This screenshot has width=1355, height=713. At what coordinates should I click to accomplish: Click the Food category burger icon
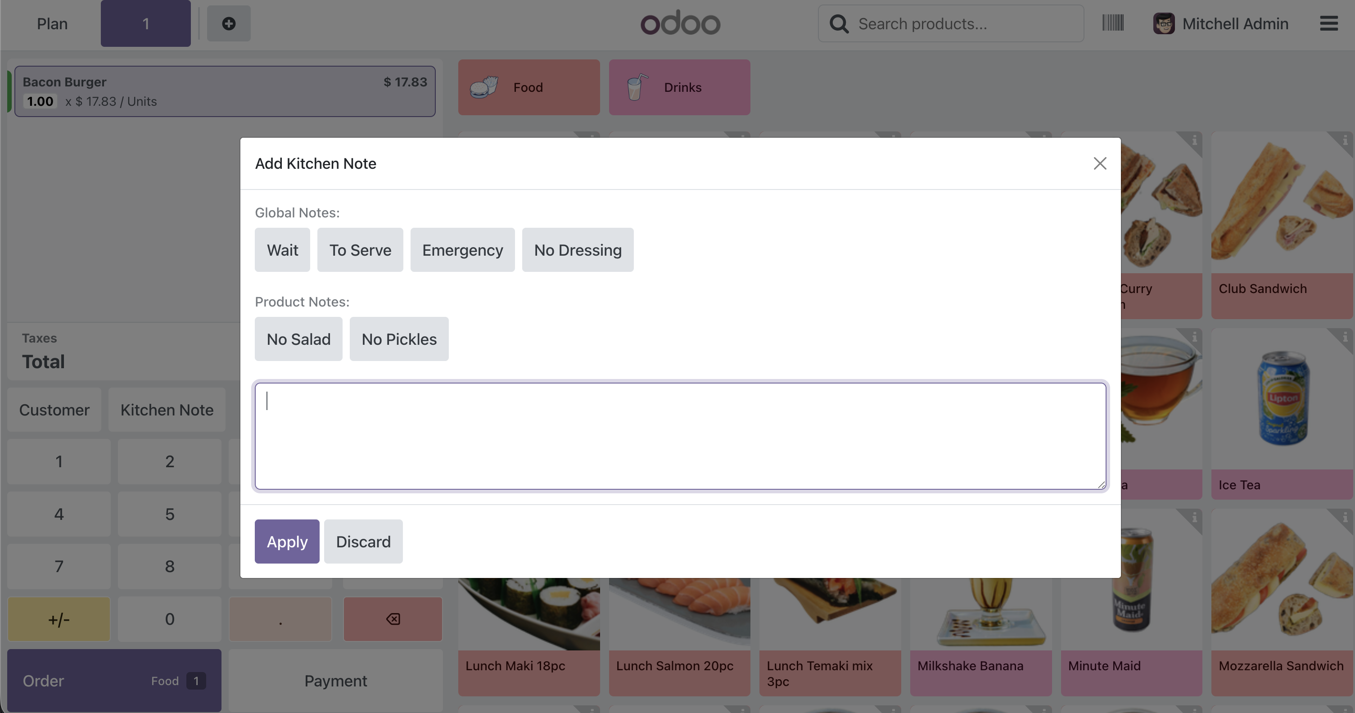(484, 87)
